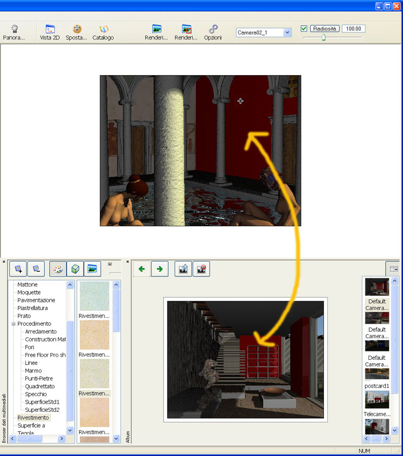
Task: Go to previous album image
Action: (x=142, y=269)
